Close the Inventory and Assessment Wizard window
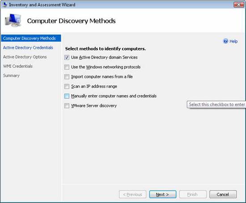The width and height of the screenshot is (246, 203). click(239, 5)
